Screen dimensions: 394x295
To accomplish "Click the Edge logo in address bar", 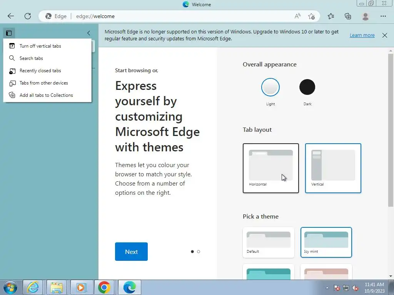I will coord(48,16).
